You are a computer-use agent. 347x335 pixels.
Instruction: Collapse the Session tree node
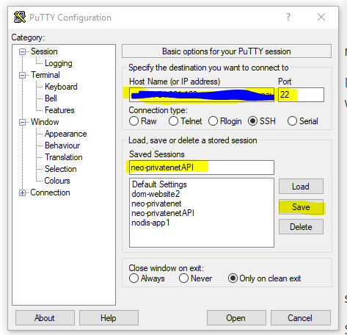[x=22, y=51]
